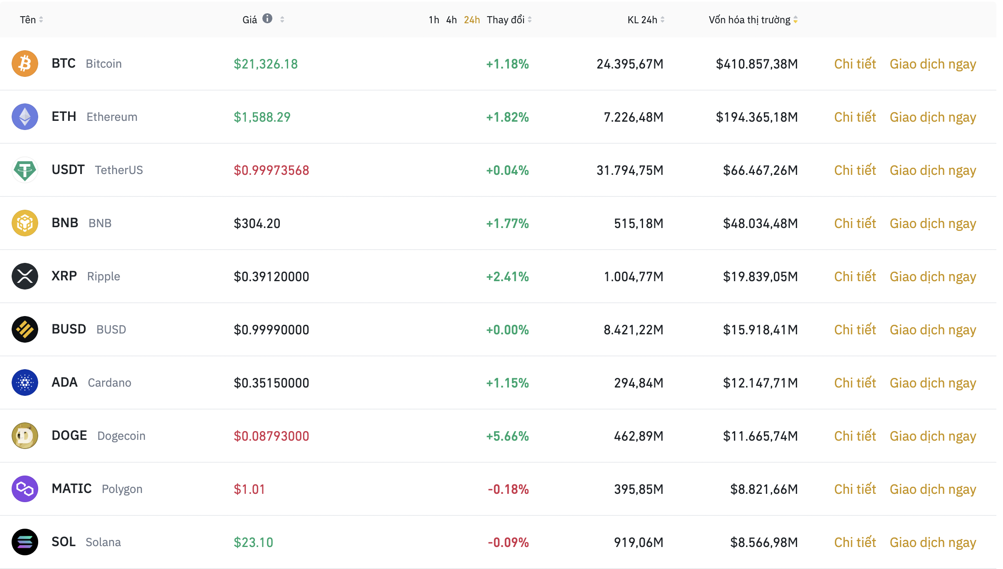Click Giao dịch ngay for USDT
1003x569 pixels.
pyautogui.click(x=933, y=171)
